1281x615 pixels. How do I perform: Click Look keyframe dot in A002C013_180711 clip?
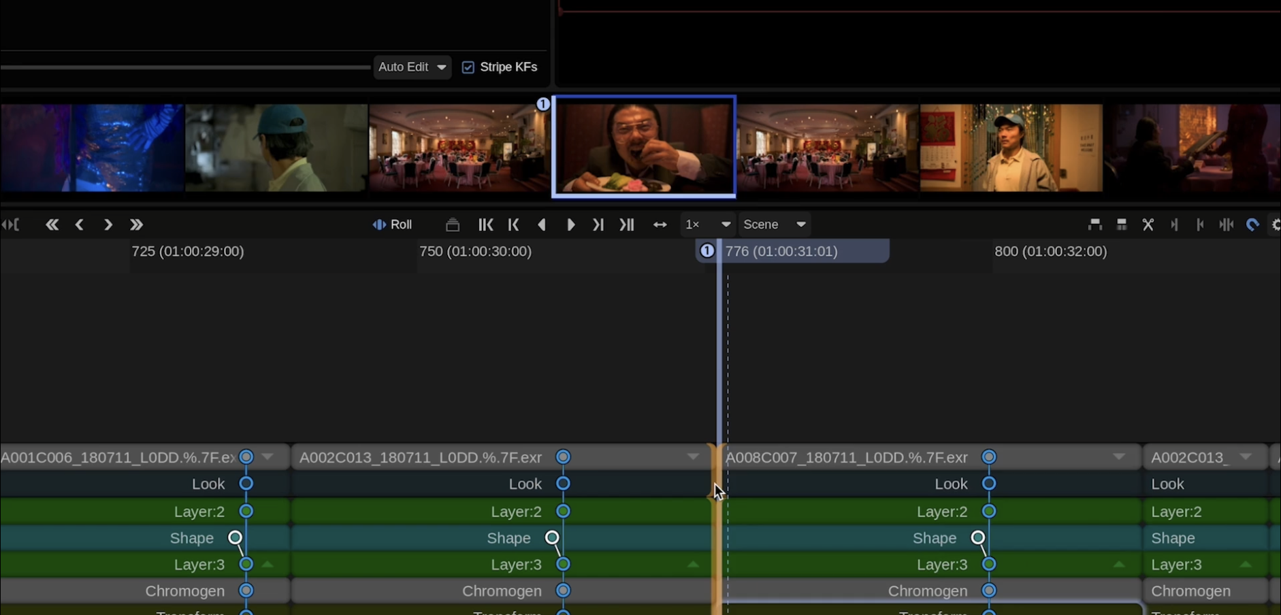coord(563,484)
